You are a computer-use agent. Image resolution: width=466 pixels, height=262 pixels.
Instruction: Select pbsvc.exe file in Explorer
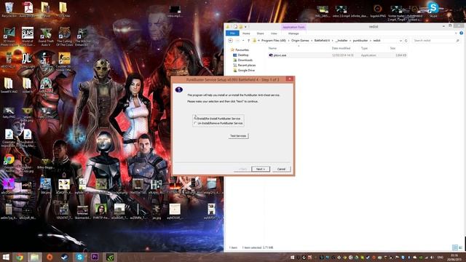[337, 55]
